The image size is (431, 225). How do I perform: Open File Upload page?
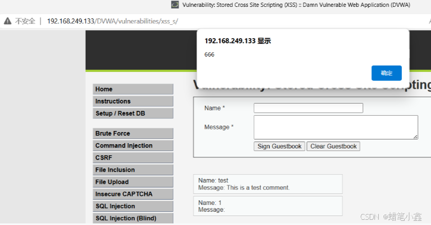pos(133,182)
